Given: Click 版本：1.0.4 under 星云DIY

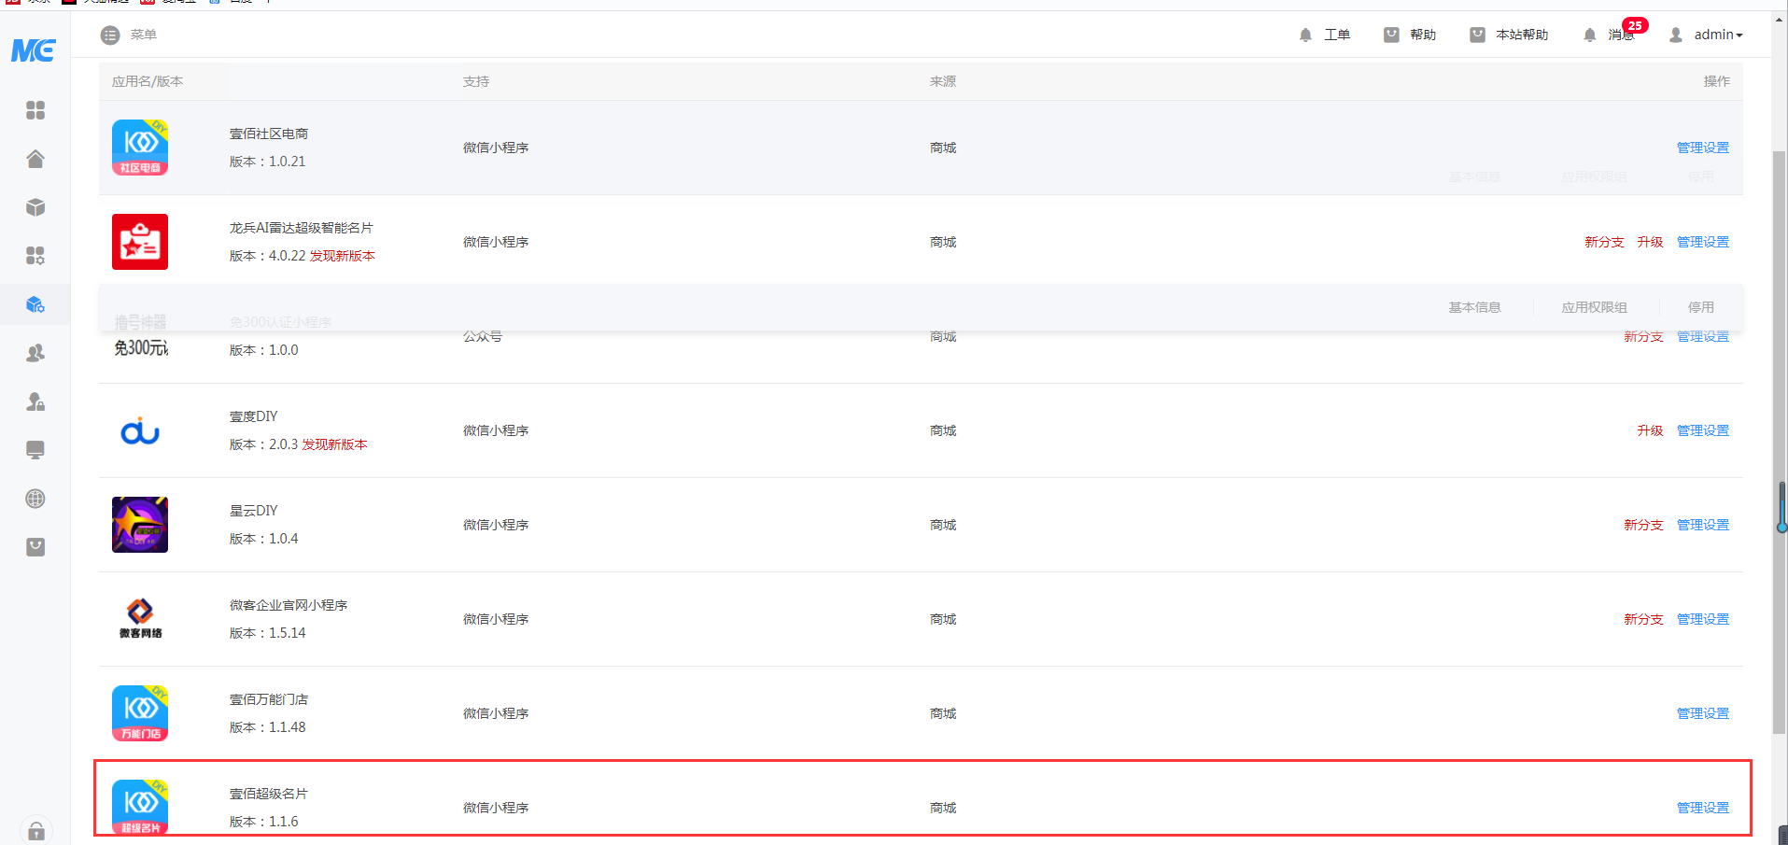Looking at the screenshot, I should pyautogui.click(x=264, y=539).
